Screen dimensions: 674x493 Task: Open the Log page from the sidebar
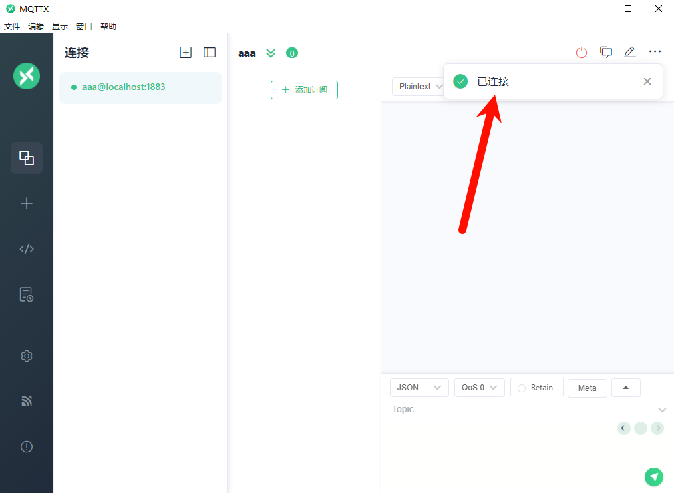coord(27,295)
